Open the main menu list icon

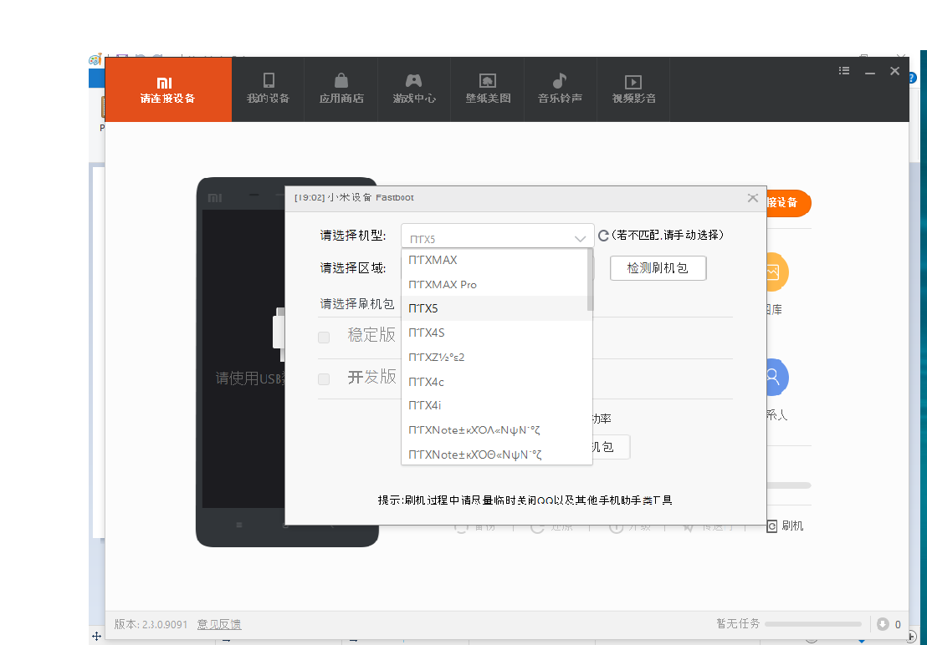tap(844, 72)
